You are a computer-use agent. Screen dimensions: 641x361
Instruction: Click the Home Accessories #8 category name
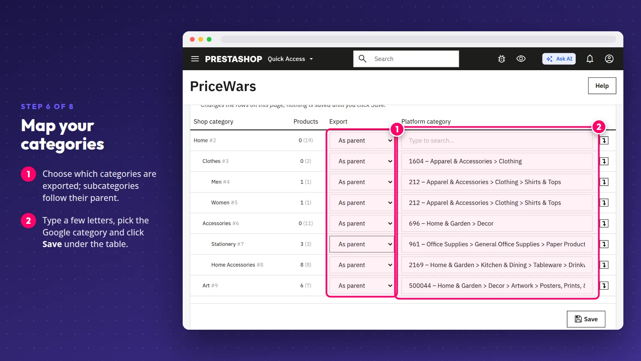click(x=237, y=265)
